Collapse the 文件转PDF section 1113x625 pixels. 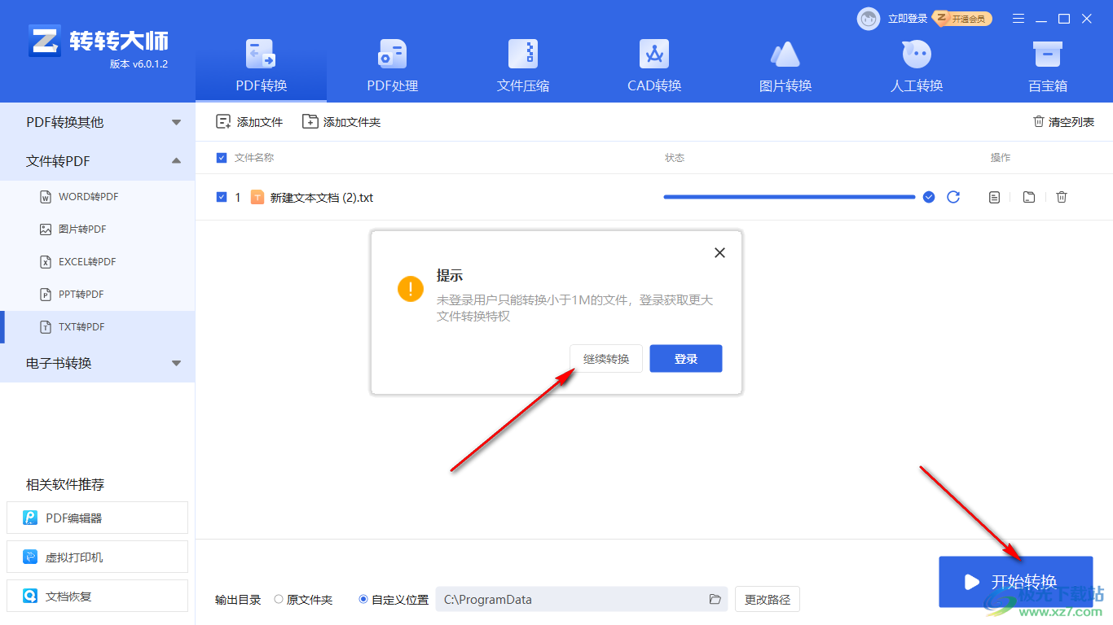point(98,161)
